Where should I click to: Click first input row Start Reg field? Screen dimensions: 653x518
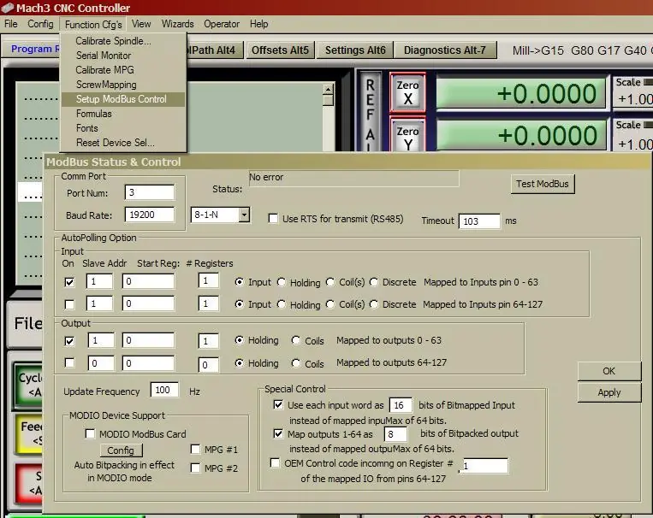148,281
